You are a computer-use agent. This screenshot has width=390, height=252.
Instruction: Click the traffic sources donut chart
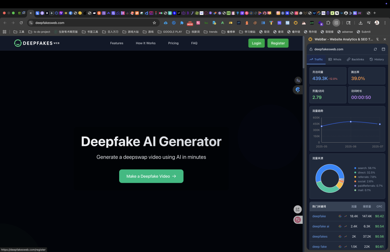(x=330, y=178)
